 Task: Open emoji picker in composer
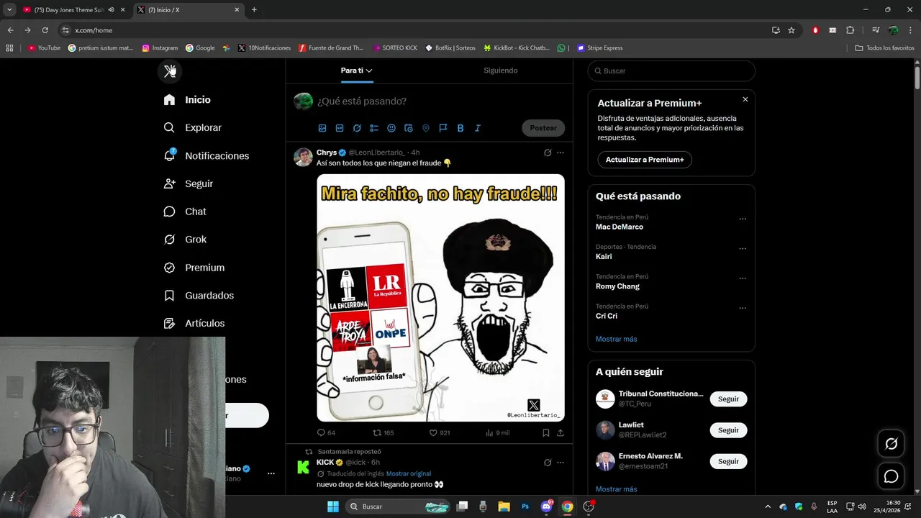391,128
